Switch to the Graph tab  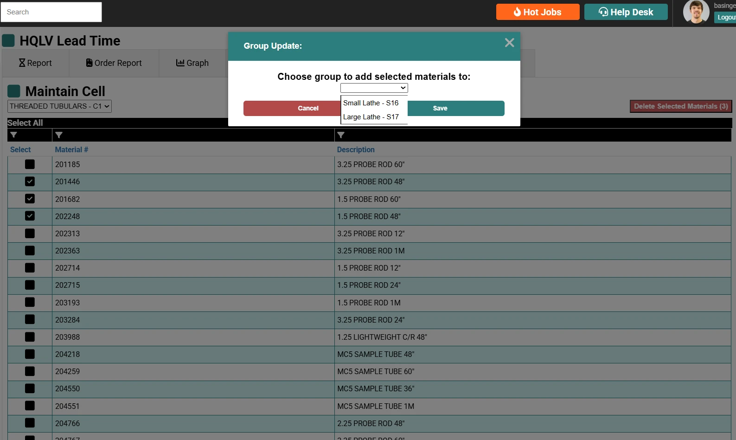192,63
